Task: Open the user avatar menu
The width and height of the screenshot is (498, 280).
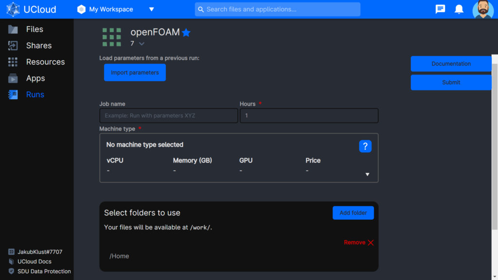Action: 483,9
